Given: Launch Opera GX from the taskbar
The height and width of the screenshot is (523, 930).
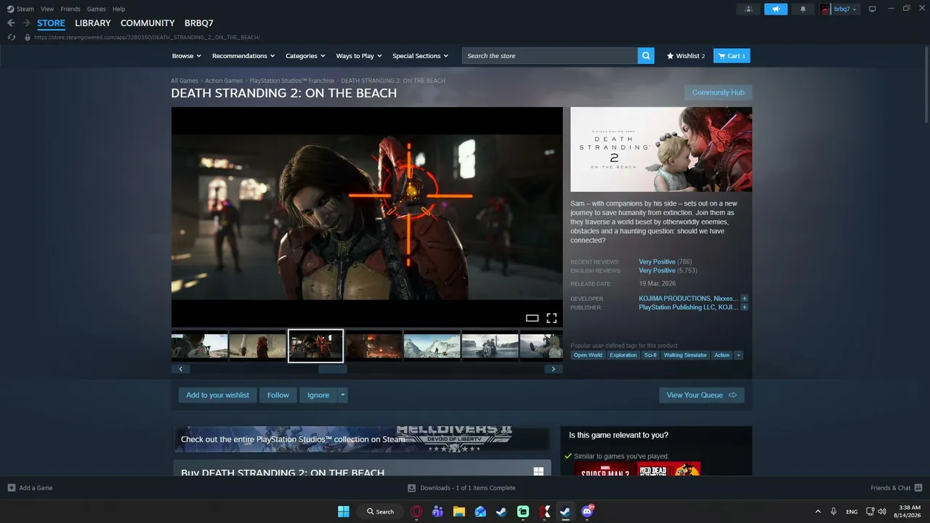Looking at the screenshot, I should coord(417,511).
